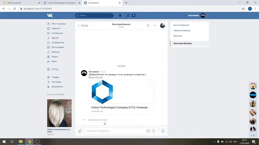Viewport: 259px width, 145px height.
Task: Open Future Technologies Company (FTC) link title
Action: (x=119, y=108)
